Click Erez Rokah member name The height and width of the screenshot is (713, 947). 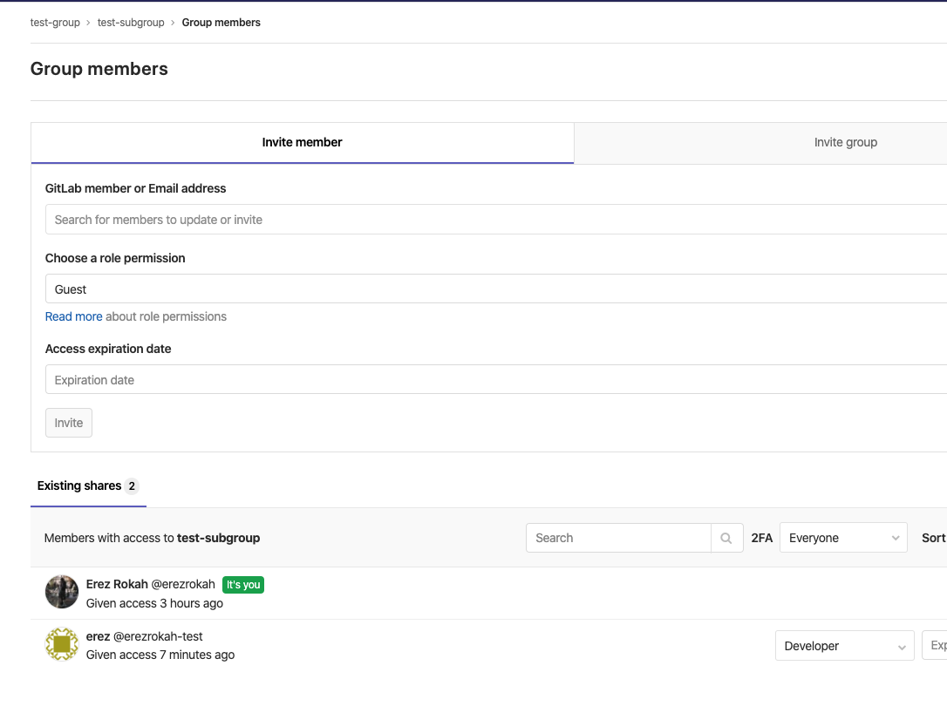click(x=117, y=584)
